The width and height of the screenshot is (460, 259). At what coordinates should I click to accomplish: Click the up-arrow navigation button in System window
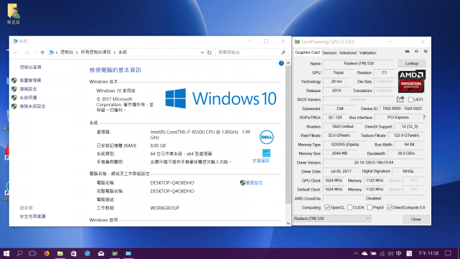tap(42, 52)
